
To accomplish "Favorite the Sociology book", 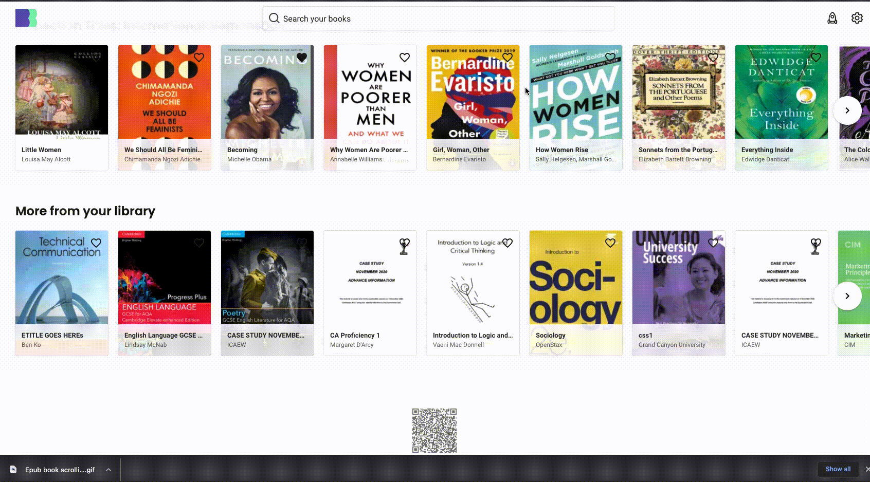I will (x=610, y=243).
